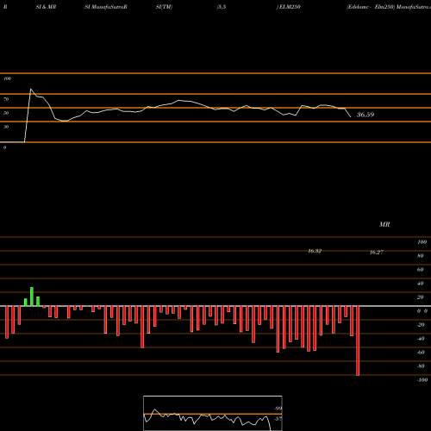Click the MR axis label -80
The image size is (431, 431).
[x=421, y=366]
